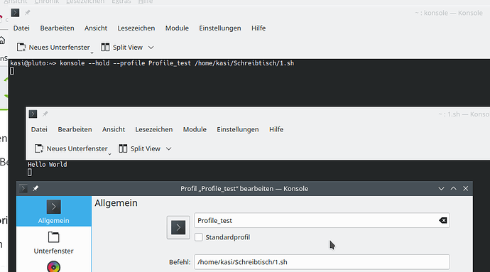Open Bearbeiten menu in back Konsole window
The height and width of the screenshot is (272, 490).
click(58, 28)
